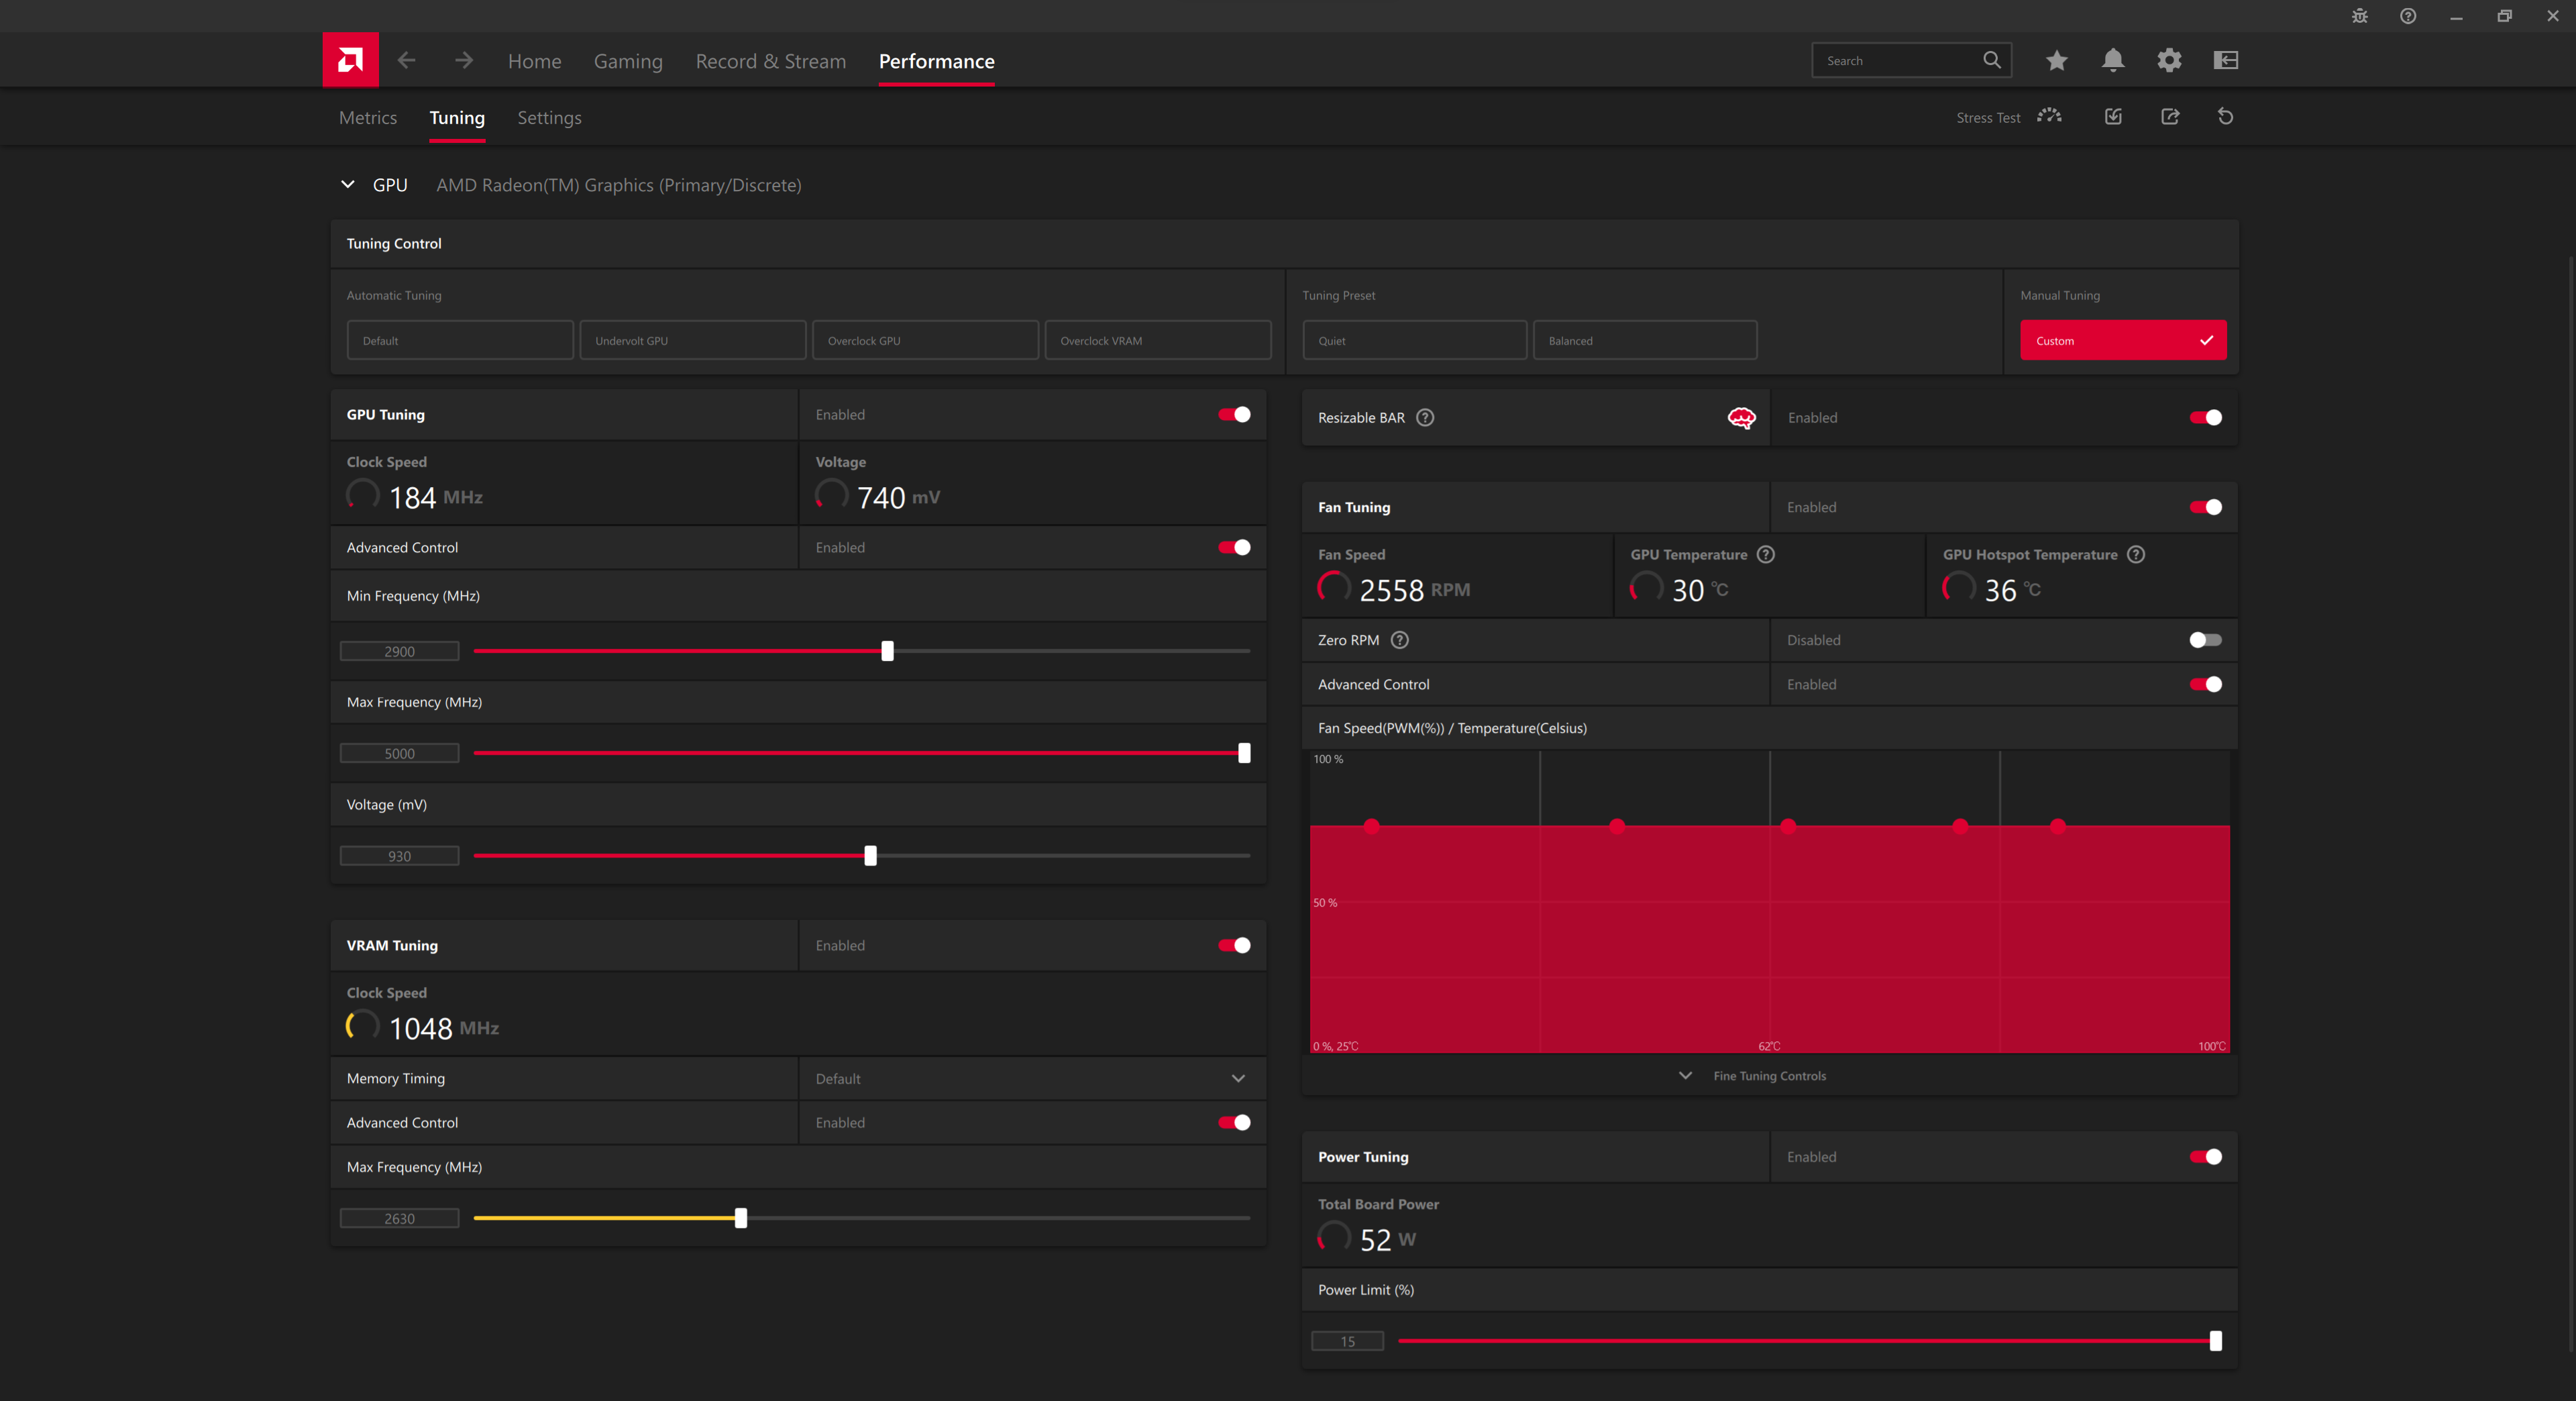Enable the Zero RPM toggle
Screen dimensions: 2576x1401
tap(2204, 640)
